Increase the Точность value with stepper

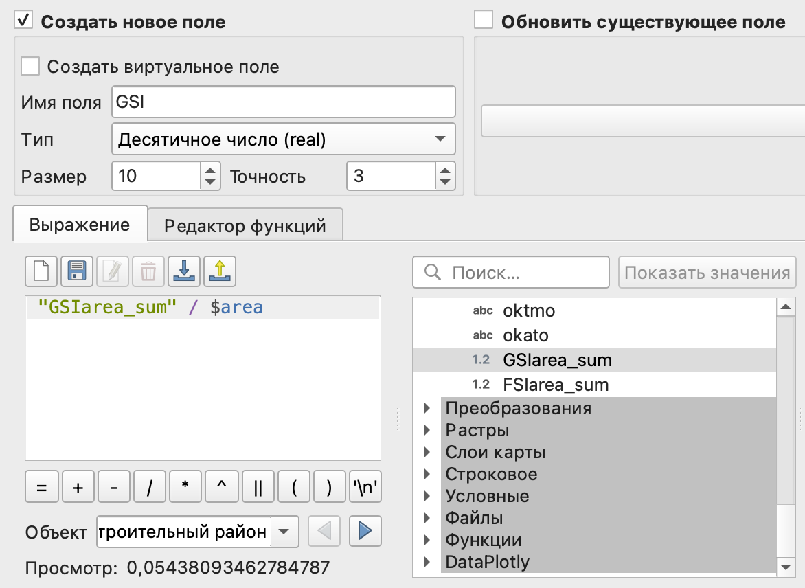click(x=446, y=169)
